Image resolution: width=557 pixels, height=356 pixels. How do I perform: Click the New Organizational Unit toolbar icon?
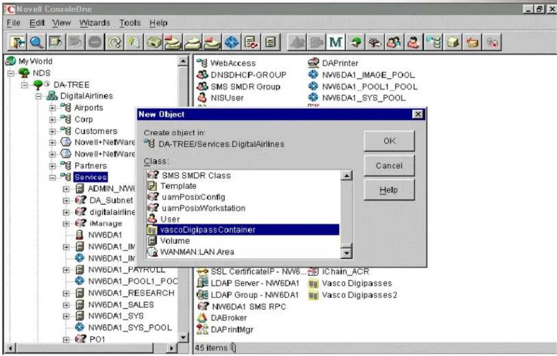point(433,42)
